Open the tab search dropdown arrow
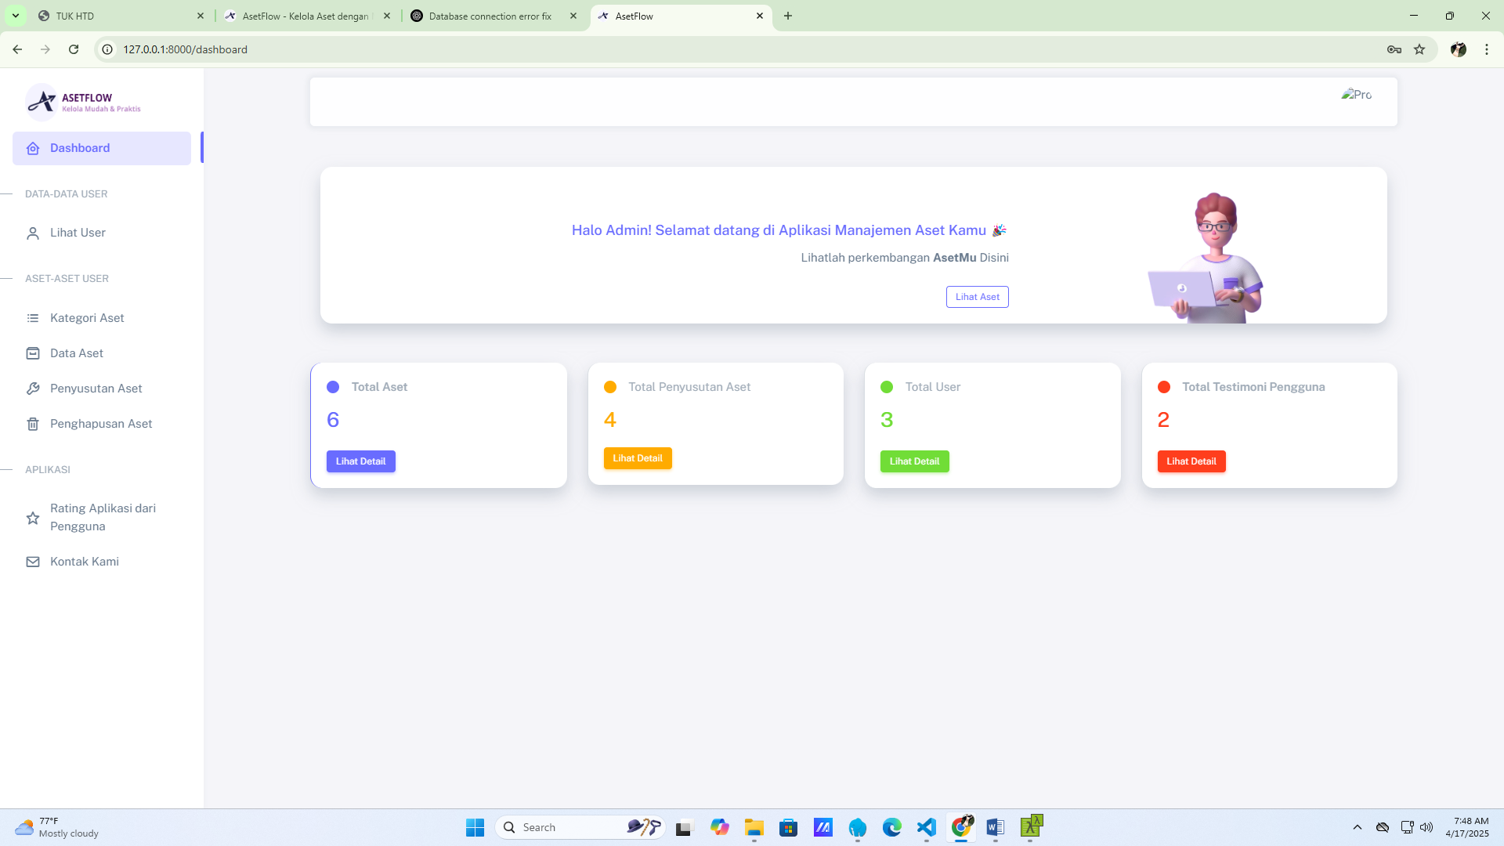The image size is (1504, 846). (15, 16)
